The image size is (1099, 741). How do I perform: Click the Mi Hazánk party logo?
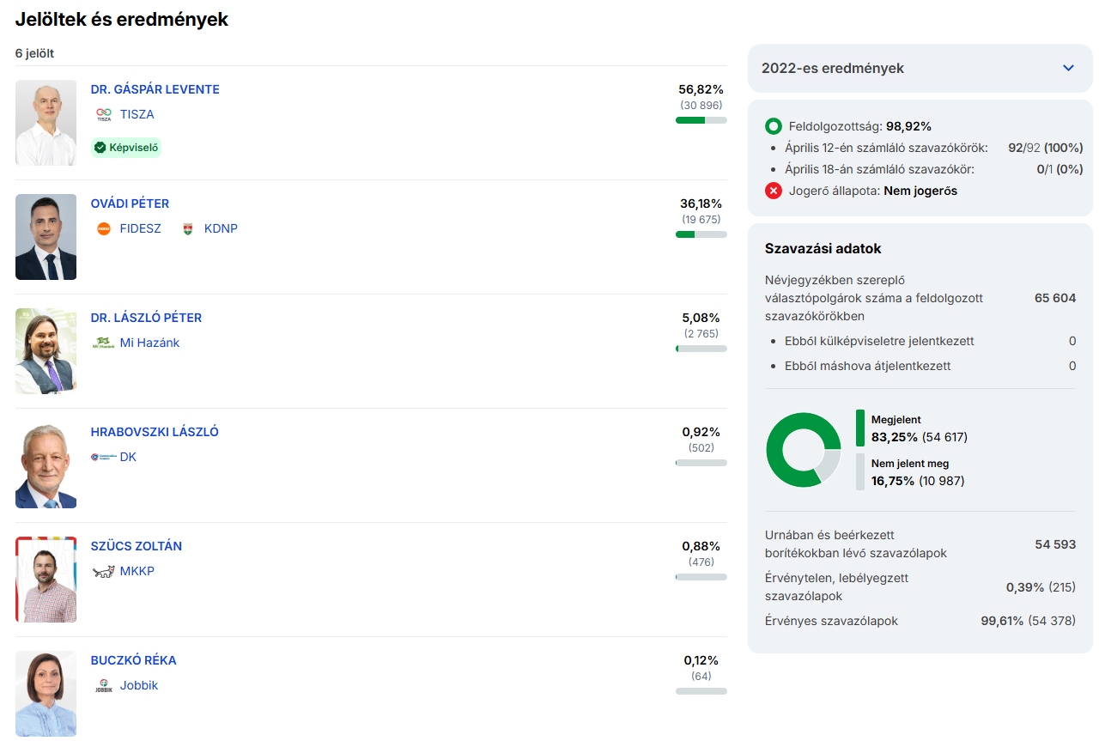click(104, 343)
